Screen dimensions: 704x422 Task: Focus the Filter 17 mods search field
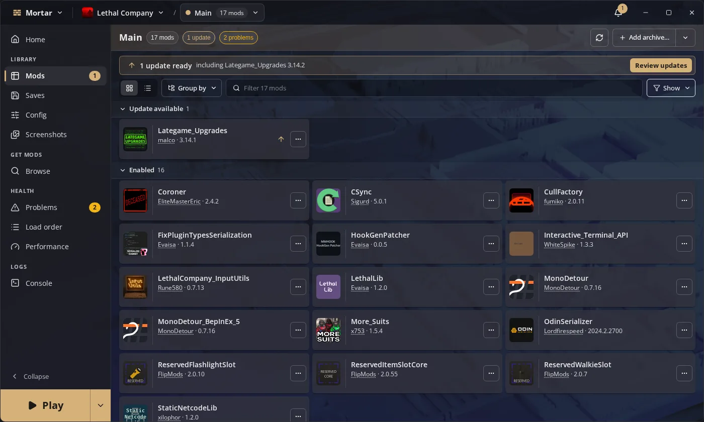[434, 88]
